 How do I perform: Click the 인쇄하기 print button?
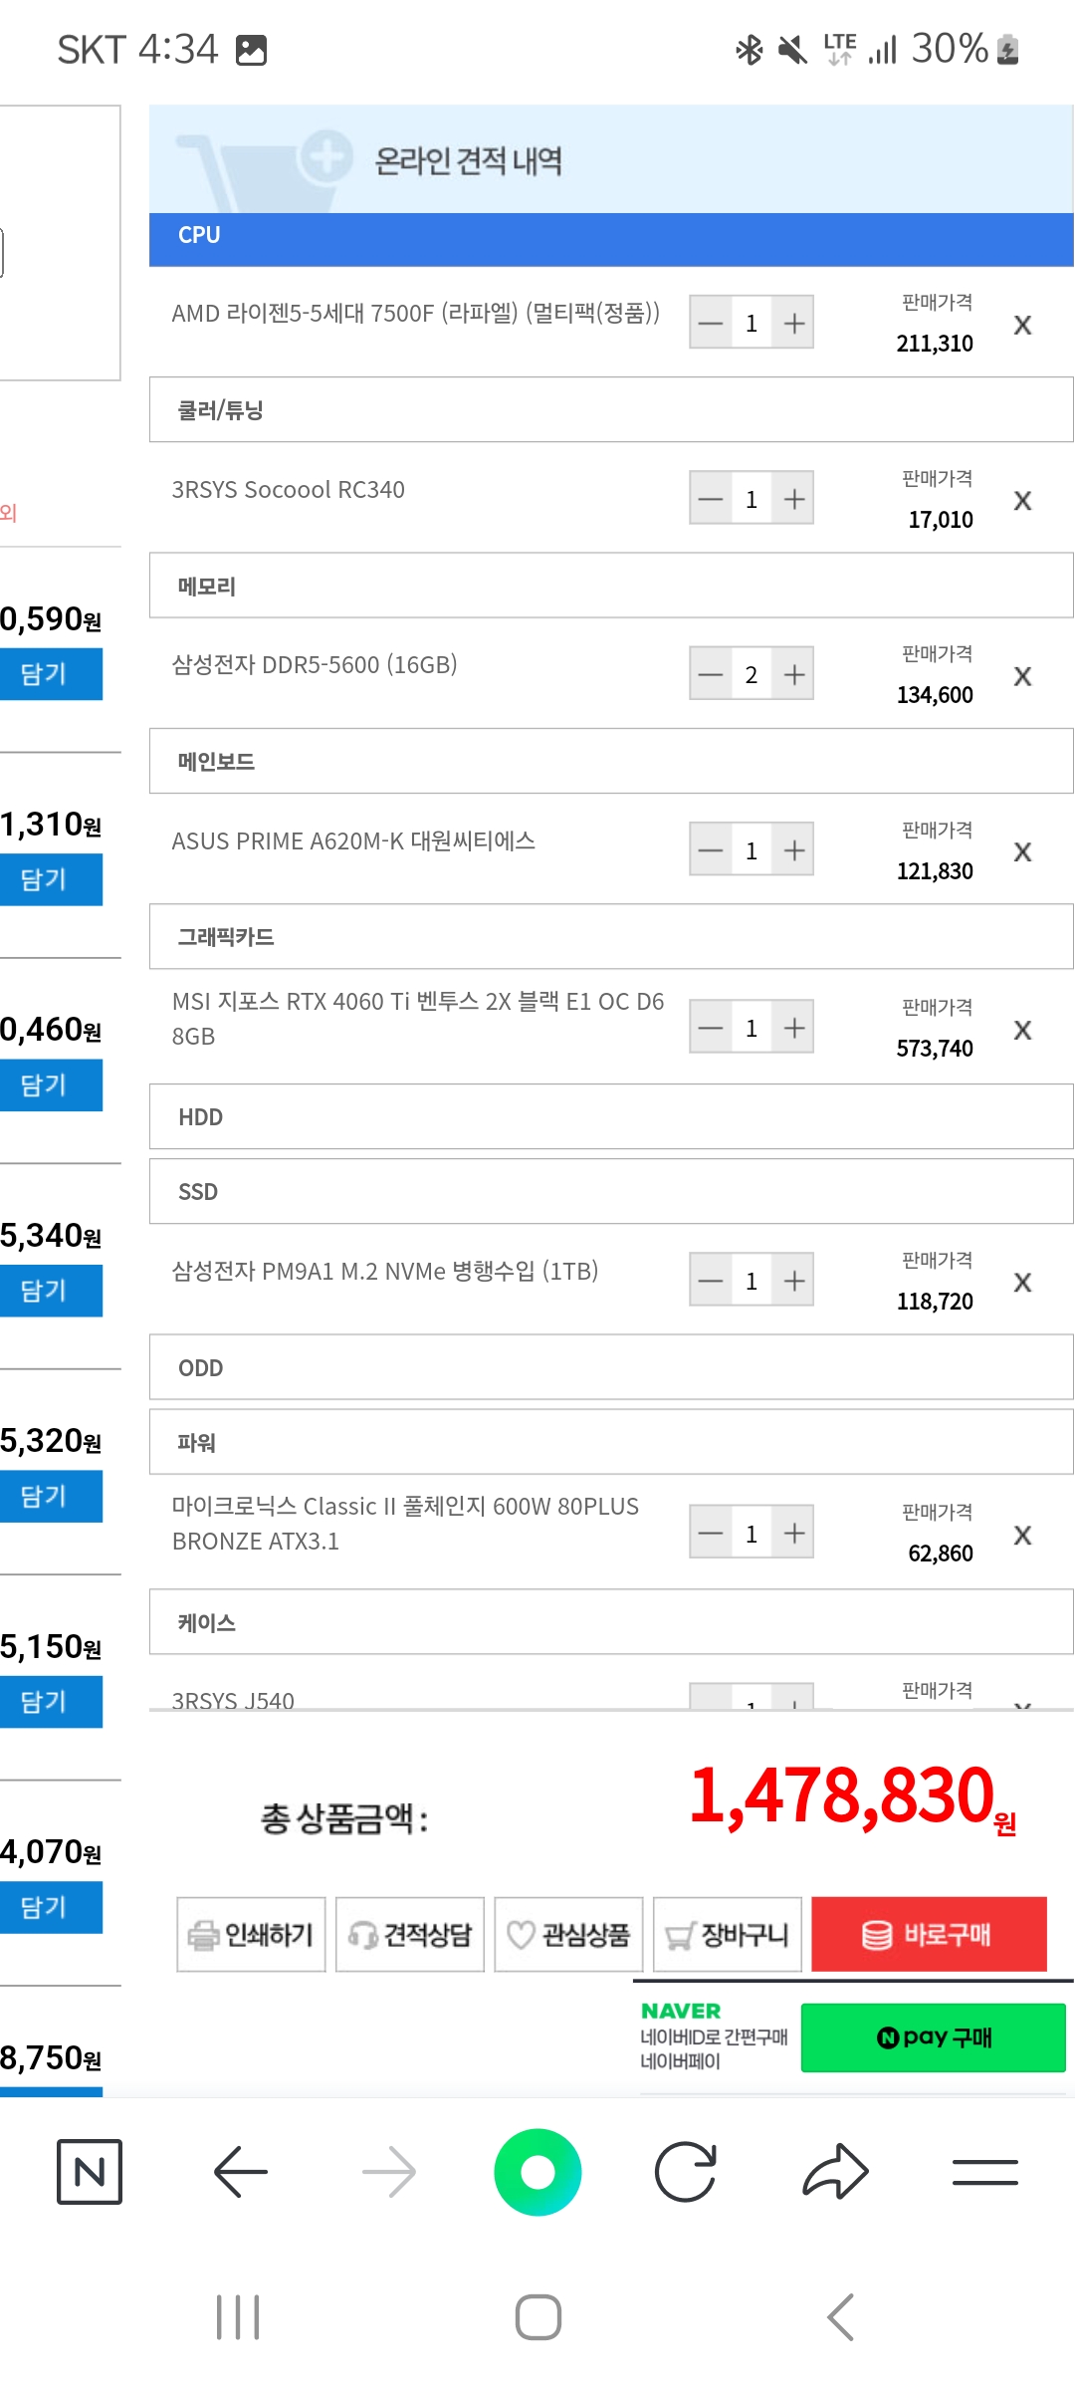tap(251, 1934)
